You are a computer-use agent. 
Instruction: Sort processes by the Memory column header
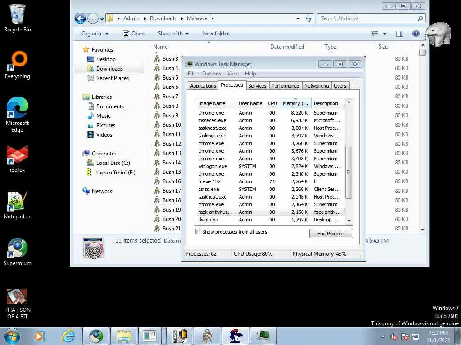point(295,103)
